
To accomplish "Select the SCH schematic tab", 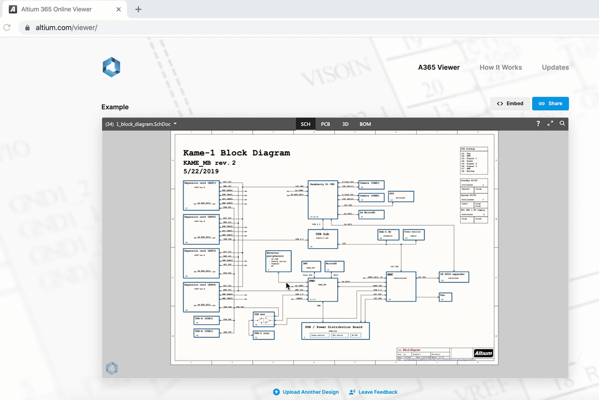I will tap(306, 124).
